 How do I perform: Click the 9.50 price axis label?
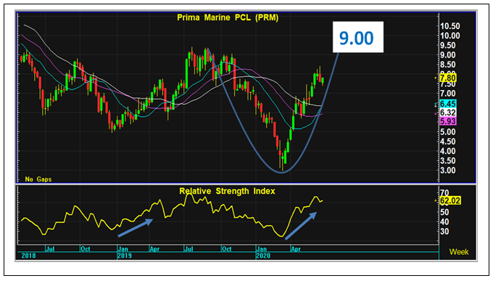[448, 45]
